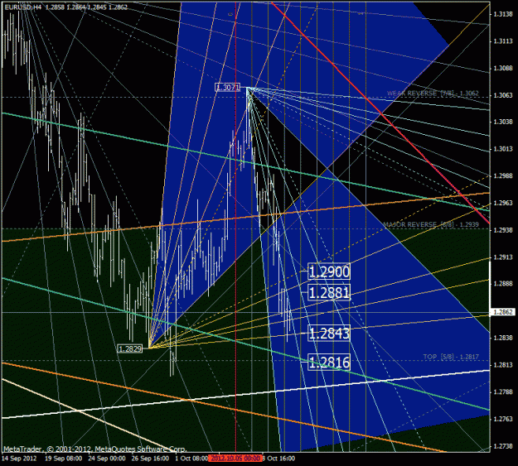Click the WEAK REVERSE 1.3062 level label
Image resolution: width=518 pixels, height=466 pixels.
(x=433, y=94)
